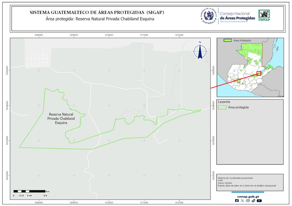
Task: Click the kilometer scale bar
Action: 29,191
